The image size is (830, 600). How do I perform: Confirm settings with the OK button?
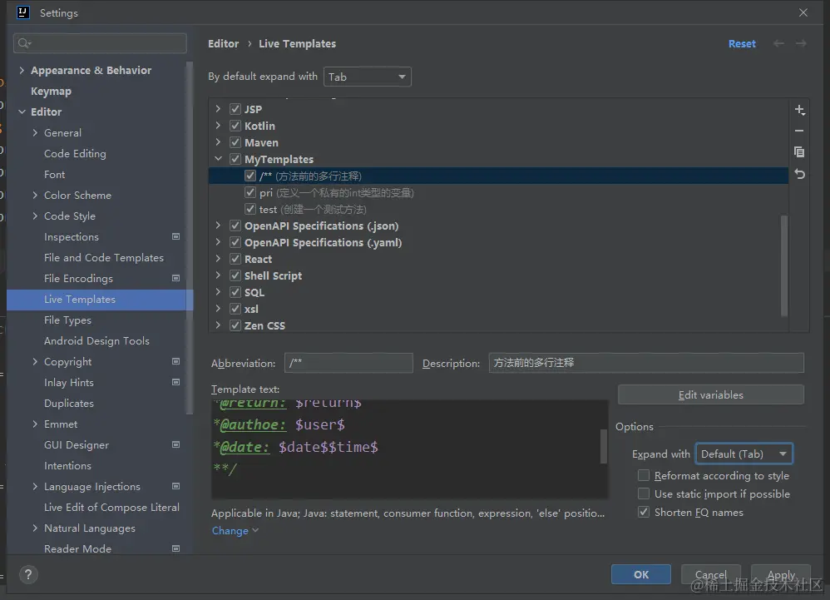641,574
